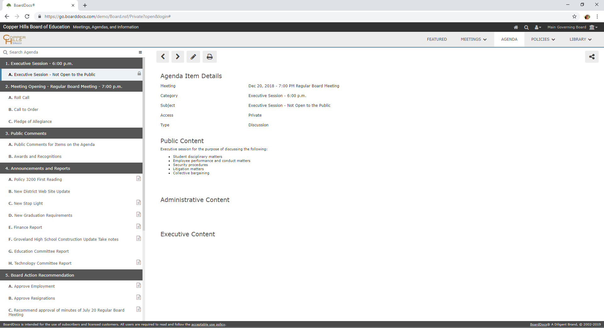
Task: Open Technology Committee Report item
Action: pyautogui.click(x=71, y=263)
